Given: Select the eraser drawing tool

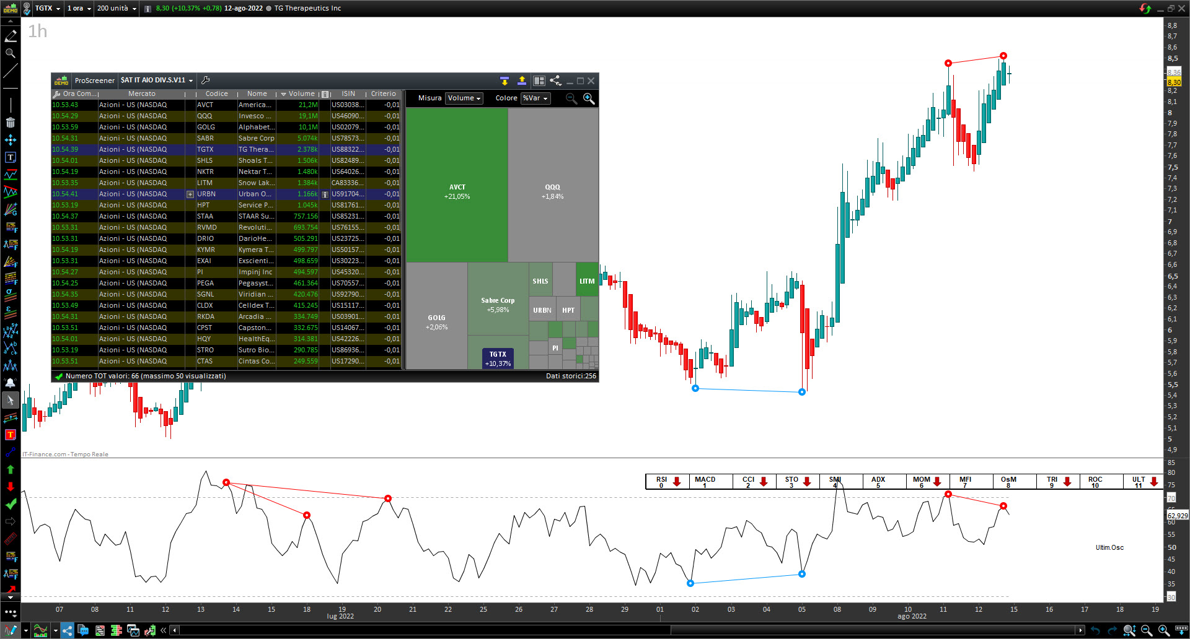Looking at the screenshot, I should (x=11, y=36).
